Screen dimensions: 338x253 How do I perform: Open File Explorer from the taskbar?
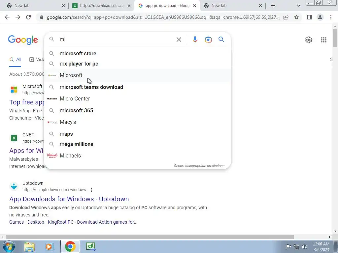tap(29, 246)
